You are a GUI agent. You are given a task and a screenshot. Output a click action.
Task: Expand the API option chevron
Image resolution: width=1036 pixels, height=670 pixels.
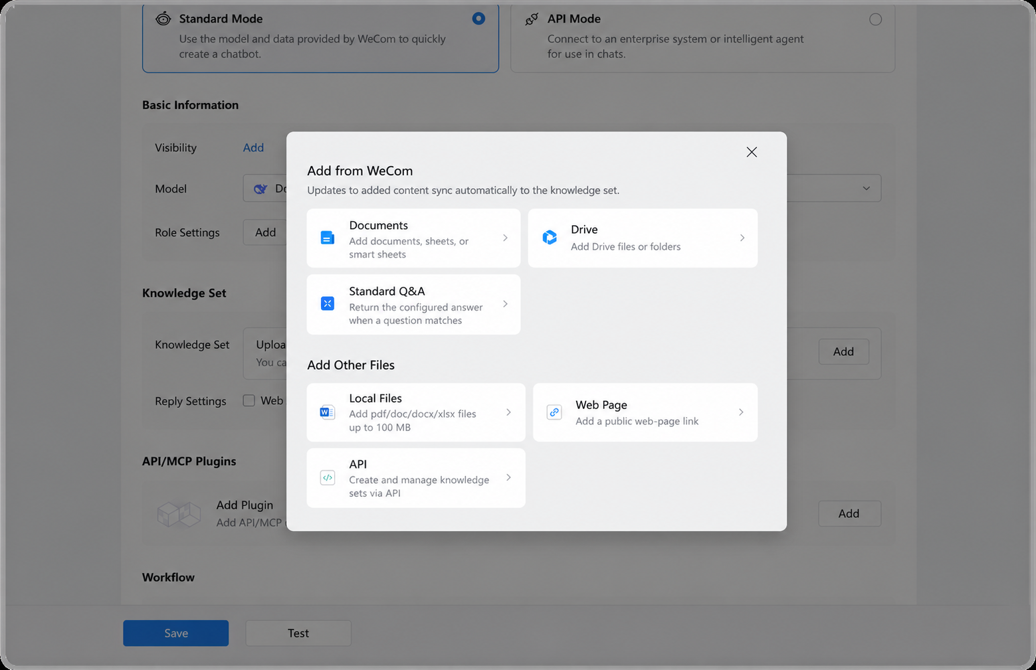[x=508, y=477]
